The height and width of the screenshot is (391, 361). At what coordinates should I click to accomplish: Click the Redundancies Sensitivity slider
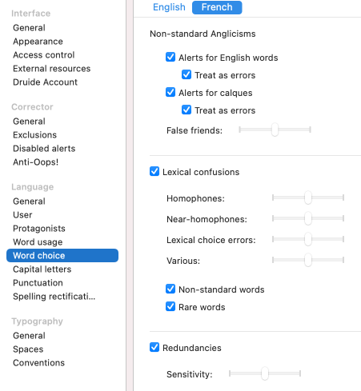[x=265, y=373]
